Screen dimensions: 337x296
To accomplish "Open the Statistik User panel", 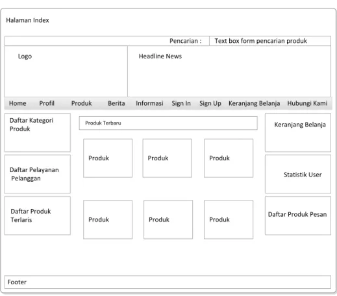I will pos(298,174).
